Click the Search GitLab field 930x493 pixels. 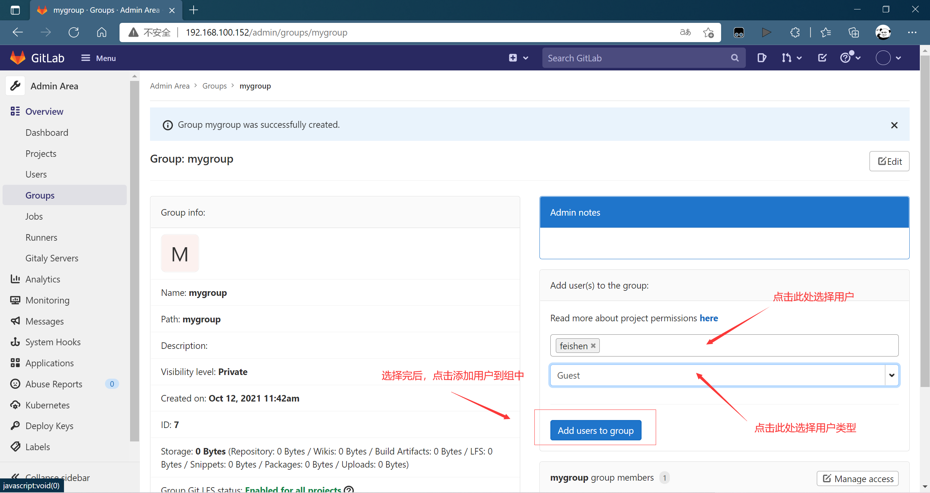636,58
